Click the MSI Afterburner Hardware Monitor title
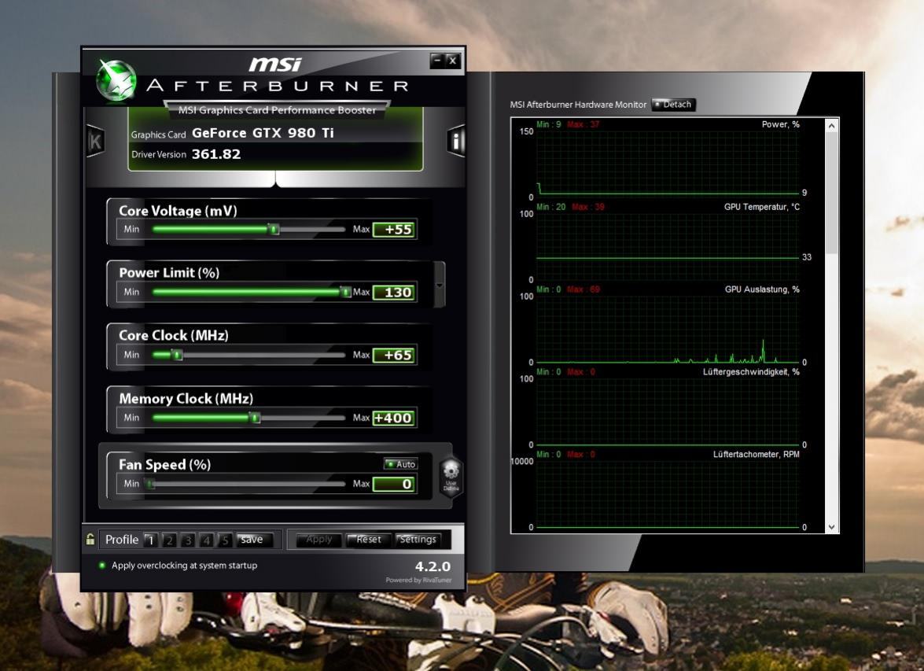This screenshot has height=671, width=924. click(x=578, y=105)
